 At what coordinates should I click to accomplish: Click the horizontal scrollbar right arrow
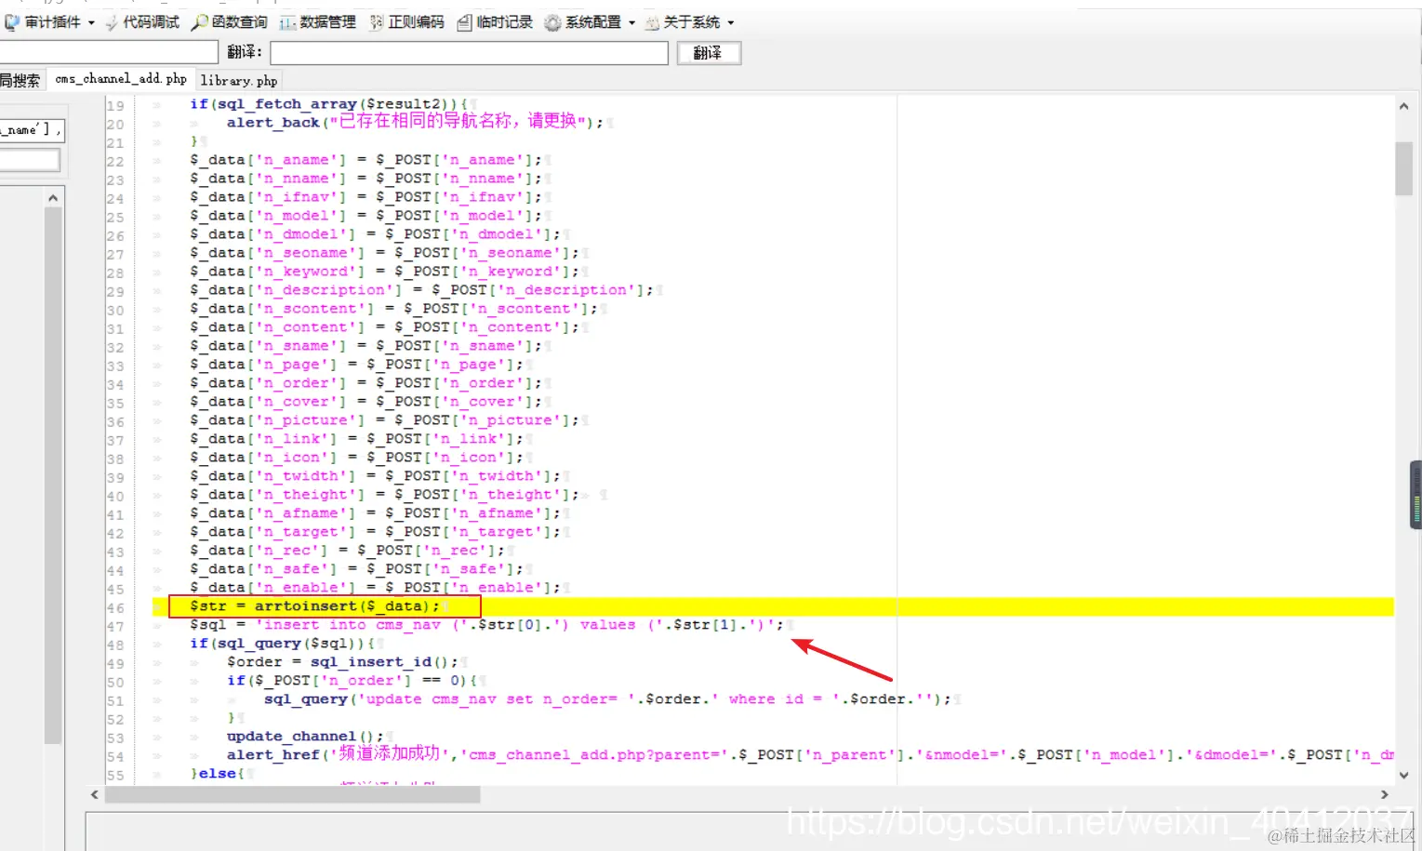[1385, 794]
